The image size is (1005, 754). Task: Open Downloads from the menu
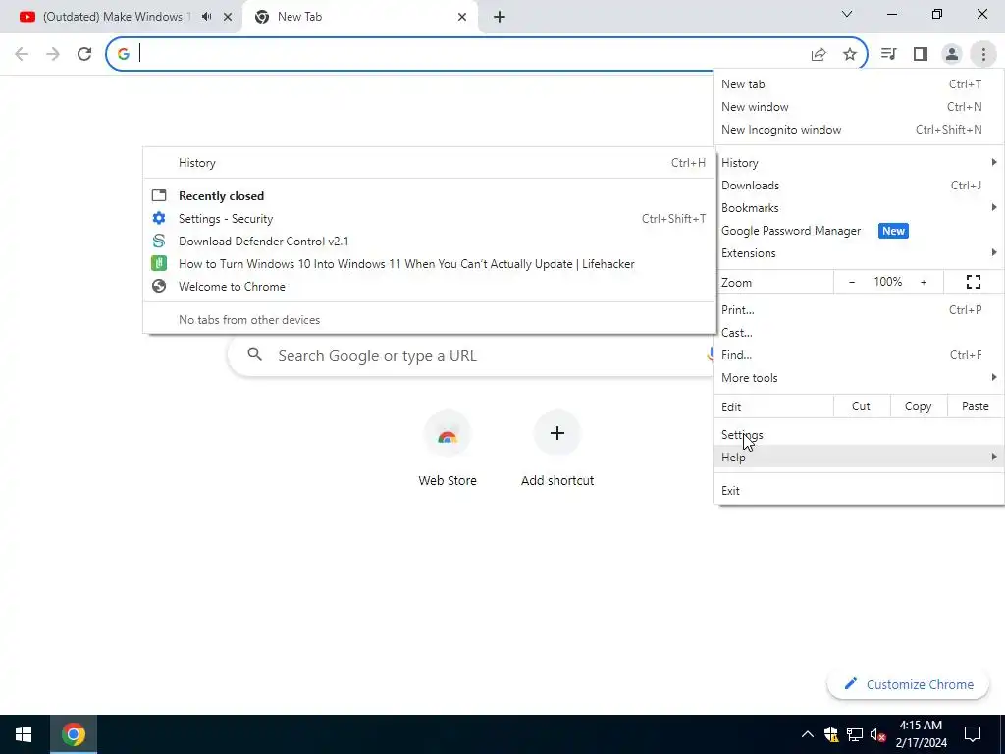tap(858, 186)
